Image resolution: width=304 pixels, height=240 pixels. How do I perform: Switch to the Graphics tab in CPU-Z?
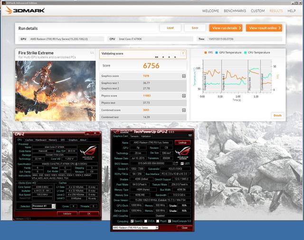pyautogui.click(x=73, y=140)
